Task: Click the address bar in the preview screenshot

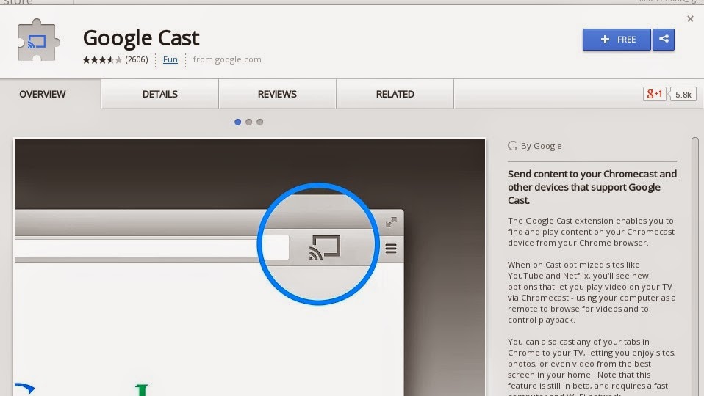Action: 151,248
